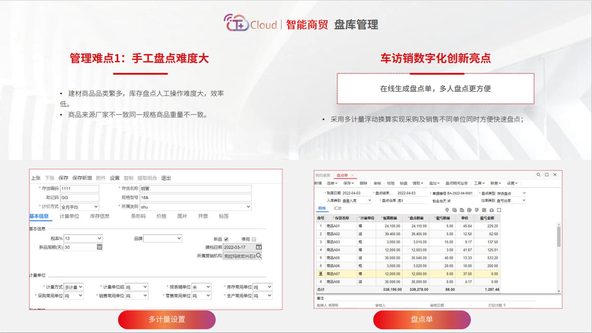
Task: Open calculator icon in 新品周期 field
Action: [99, 247]
